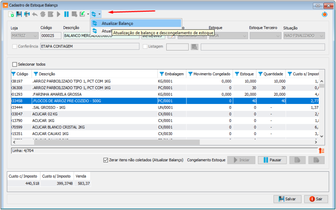Open the Situação NAO FINALIZADO dropdown

tap(304, 36)
